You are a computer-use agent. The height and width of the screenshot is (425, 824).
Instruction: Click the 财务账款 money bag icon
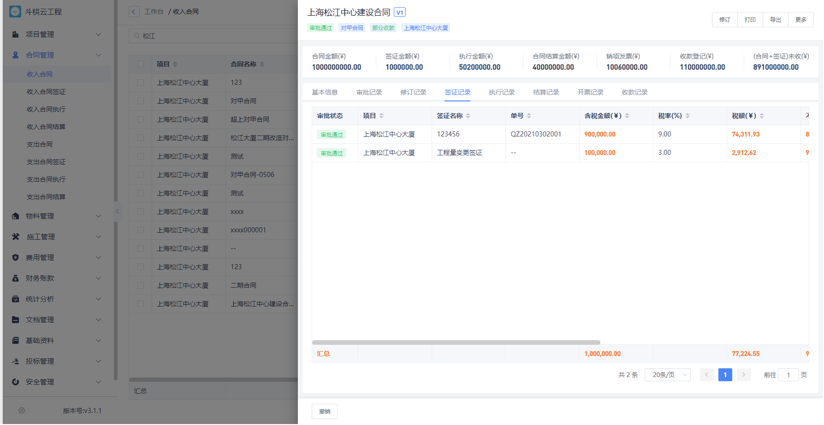pos(16,278)
